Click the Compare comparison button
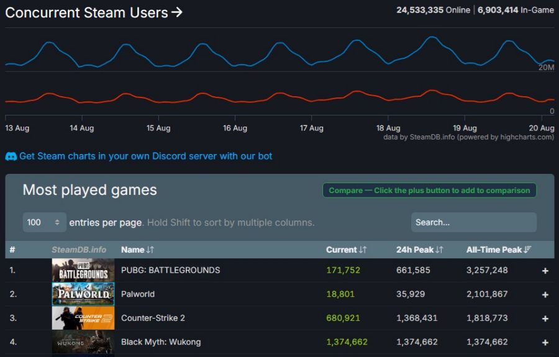Image resolution: width=559 pixels, height=357 pixels. (429, 190)
